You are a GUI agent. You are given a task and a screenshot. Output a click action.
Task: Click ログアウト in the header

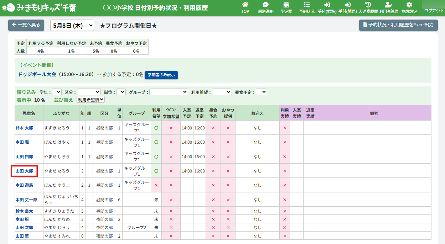pyautogui.click(x=434, y=11)
